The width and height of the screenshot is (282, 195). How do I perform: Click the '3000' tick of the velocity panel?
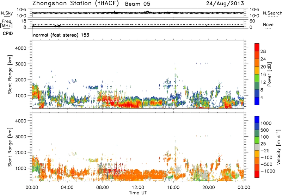click(21, 137)
